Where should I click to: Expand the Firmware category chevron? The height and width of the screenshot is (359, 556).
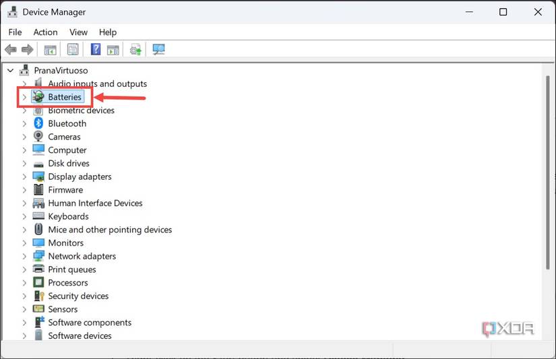point(24,190)
